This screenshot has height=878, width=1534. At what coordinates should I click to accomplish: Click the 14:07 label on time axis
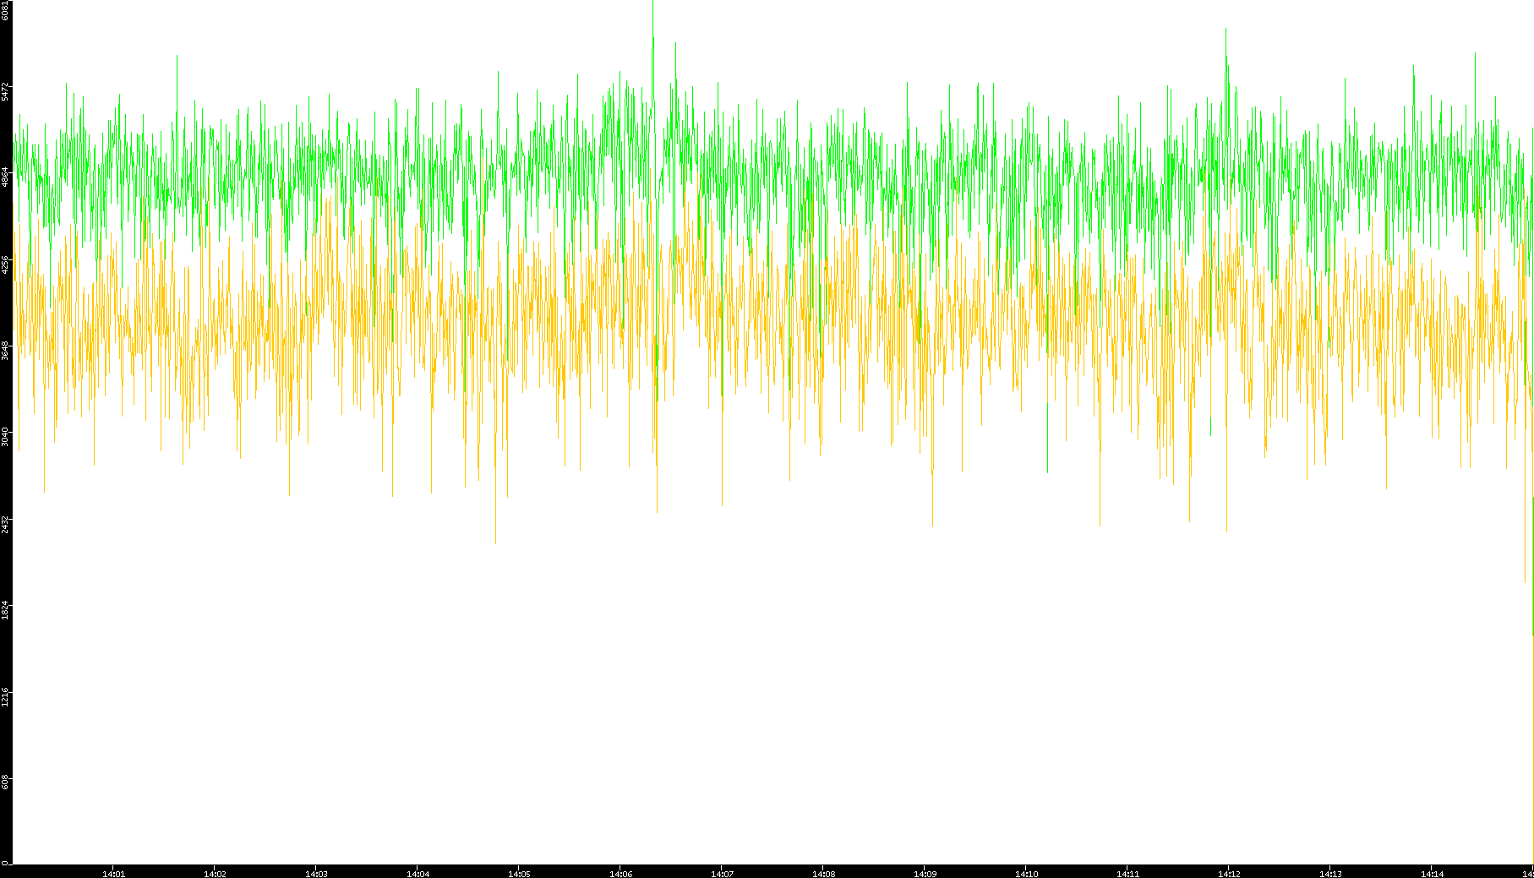pos(722,874)
